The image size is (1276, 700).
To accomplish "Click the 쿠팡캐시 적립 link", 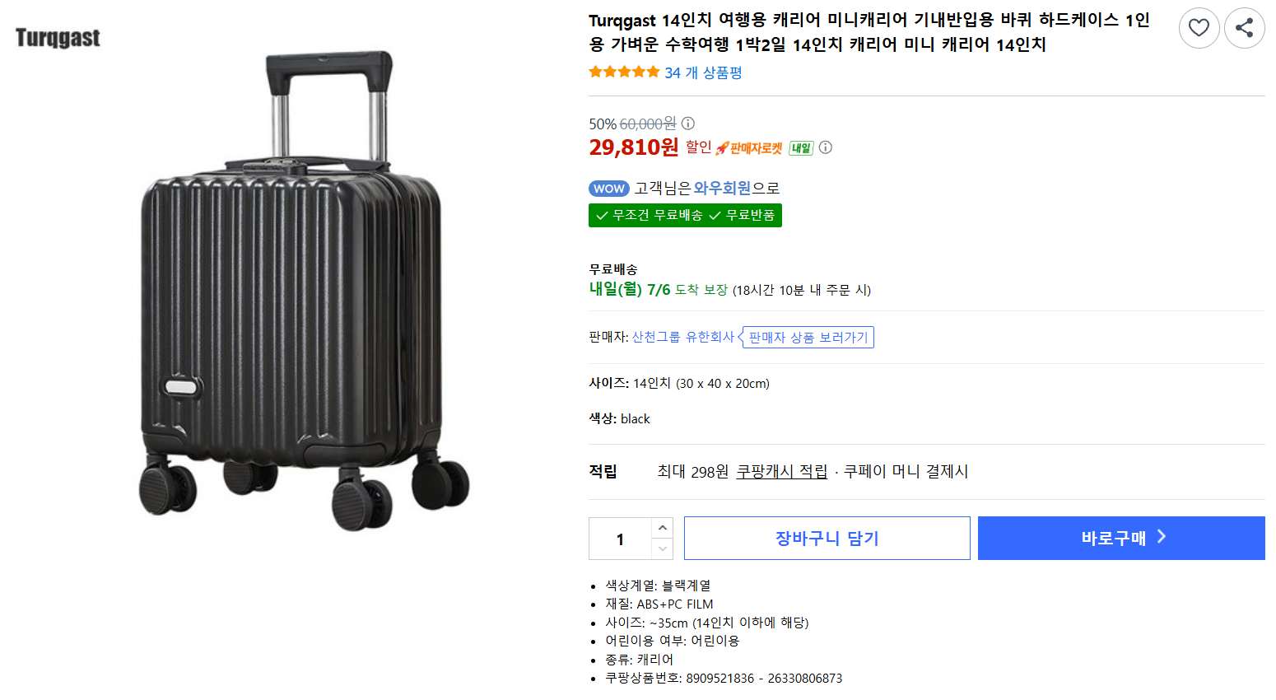I will [x=782, y=472].
